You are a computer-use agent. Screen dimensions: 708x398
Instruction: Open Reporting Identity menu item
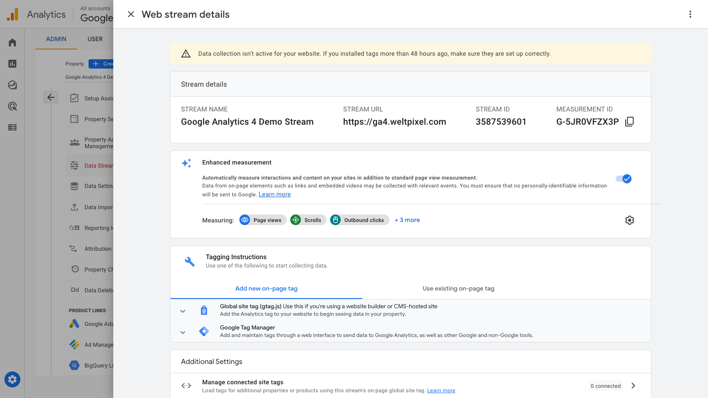click(91, 228)
